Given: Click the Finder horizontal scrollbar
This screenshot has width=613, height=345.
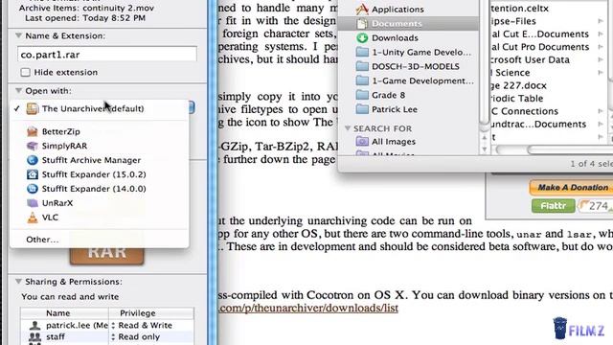Looking at the screenshot, I should tap(570, 149).
